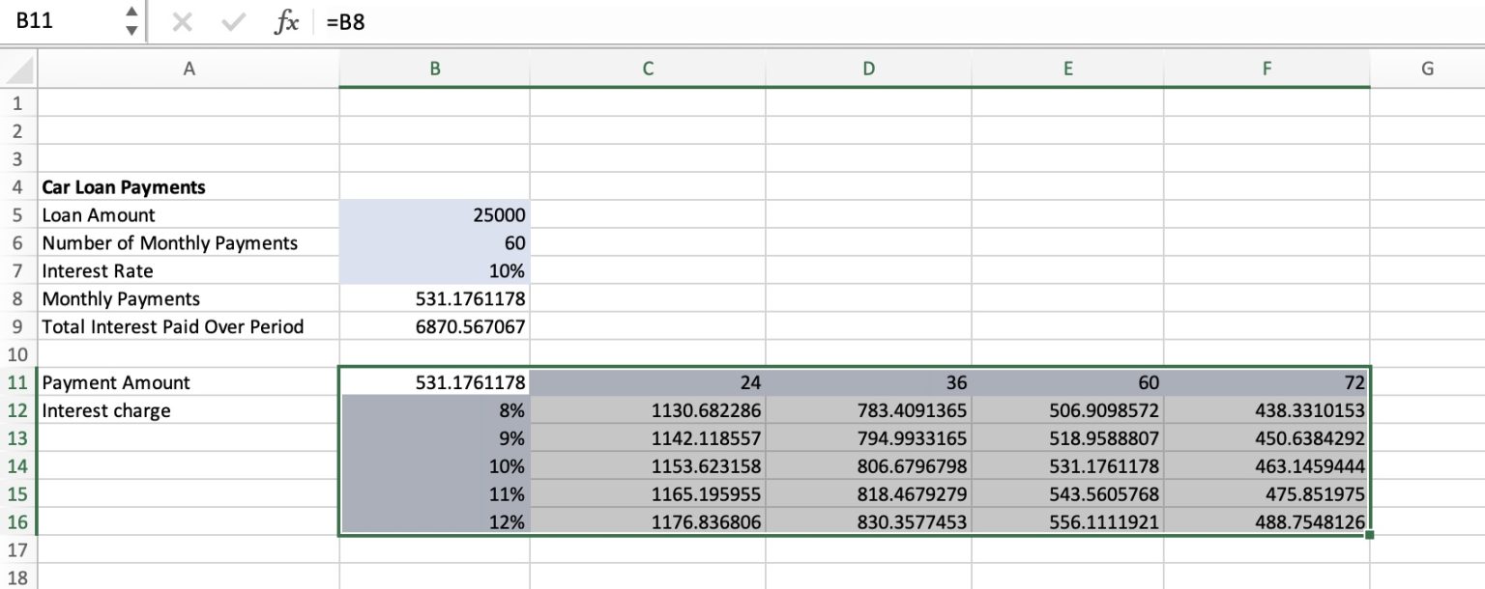
Task: Open Insert Function via fx icon
Action: 285,23
